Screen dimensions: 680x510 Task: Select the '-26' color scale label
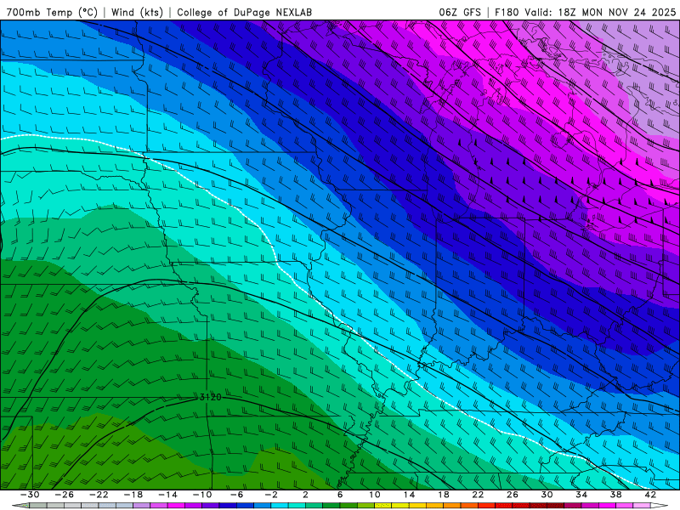65,495
